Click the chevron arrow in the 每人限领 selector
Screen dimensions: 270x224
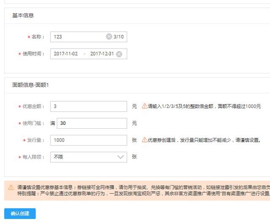pyautogui.click(x=120, y=157)
